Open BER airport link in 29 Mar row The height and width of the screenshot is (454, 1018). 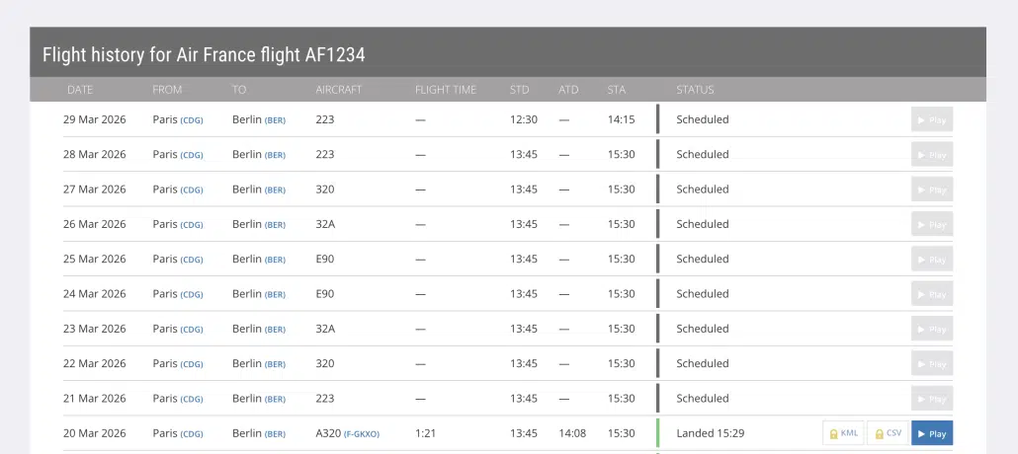(275, 120)
